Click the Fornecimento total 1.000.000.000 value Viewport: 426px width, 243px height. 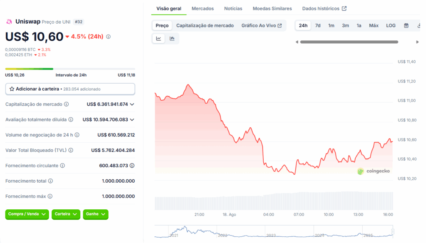coord(118,181)
